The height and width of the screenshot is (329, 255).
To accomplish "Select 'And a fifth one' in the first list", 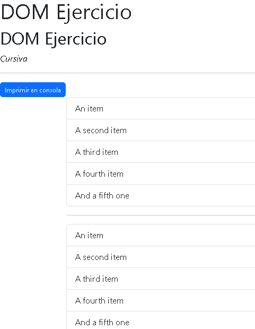I will [161, 195].
